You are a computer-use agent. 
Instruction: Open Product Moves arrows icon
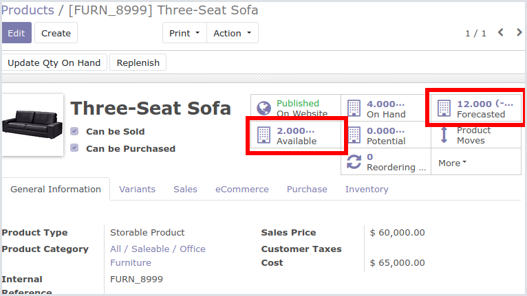click(x=444, y=135)
